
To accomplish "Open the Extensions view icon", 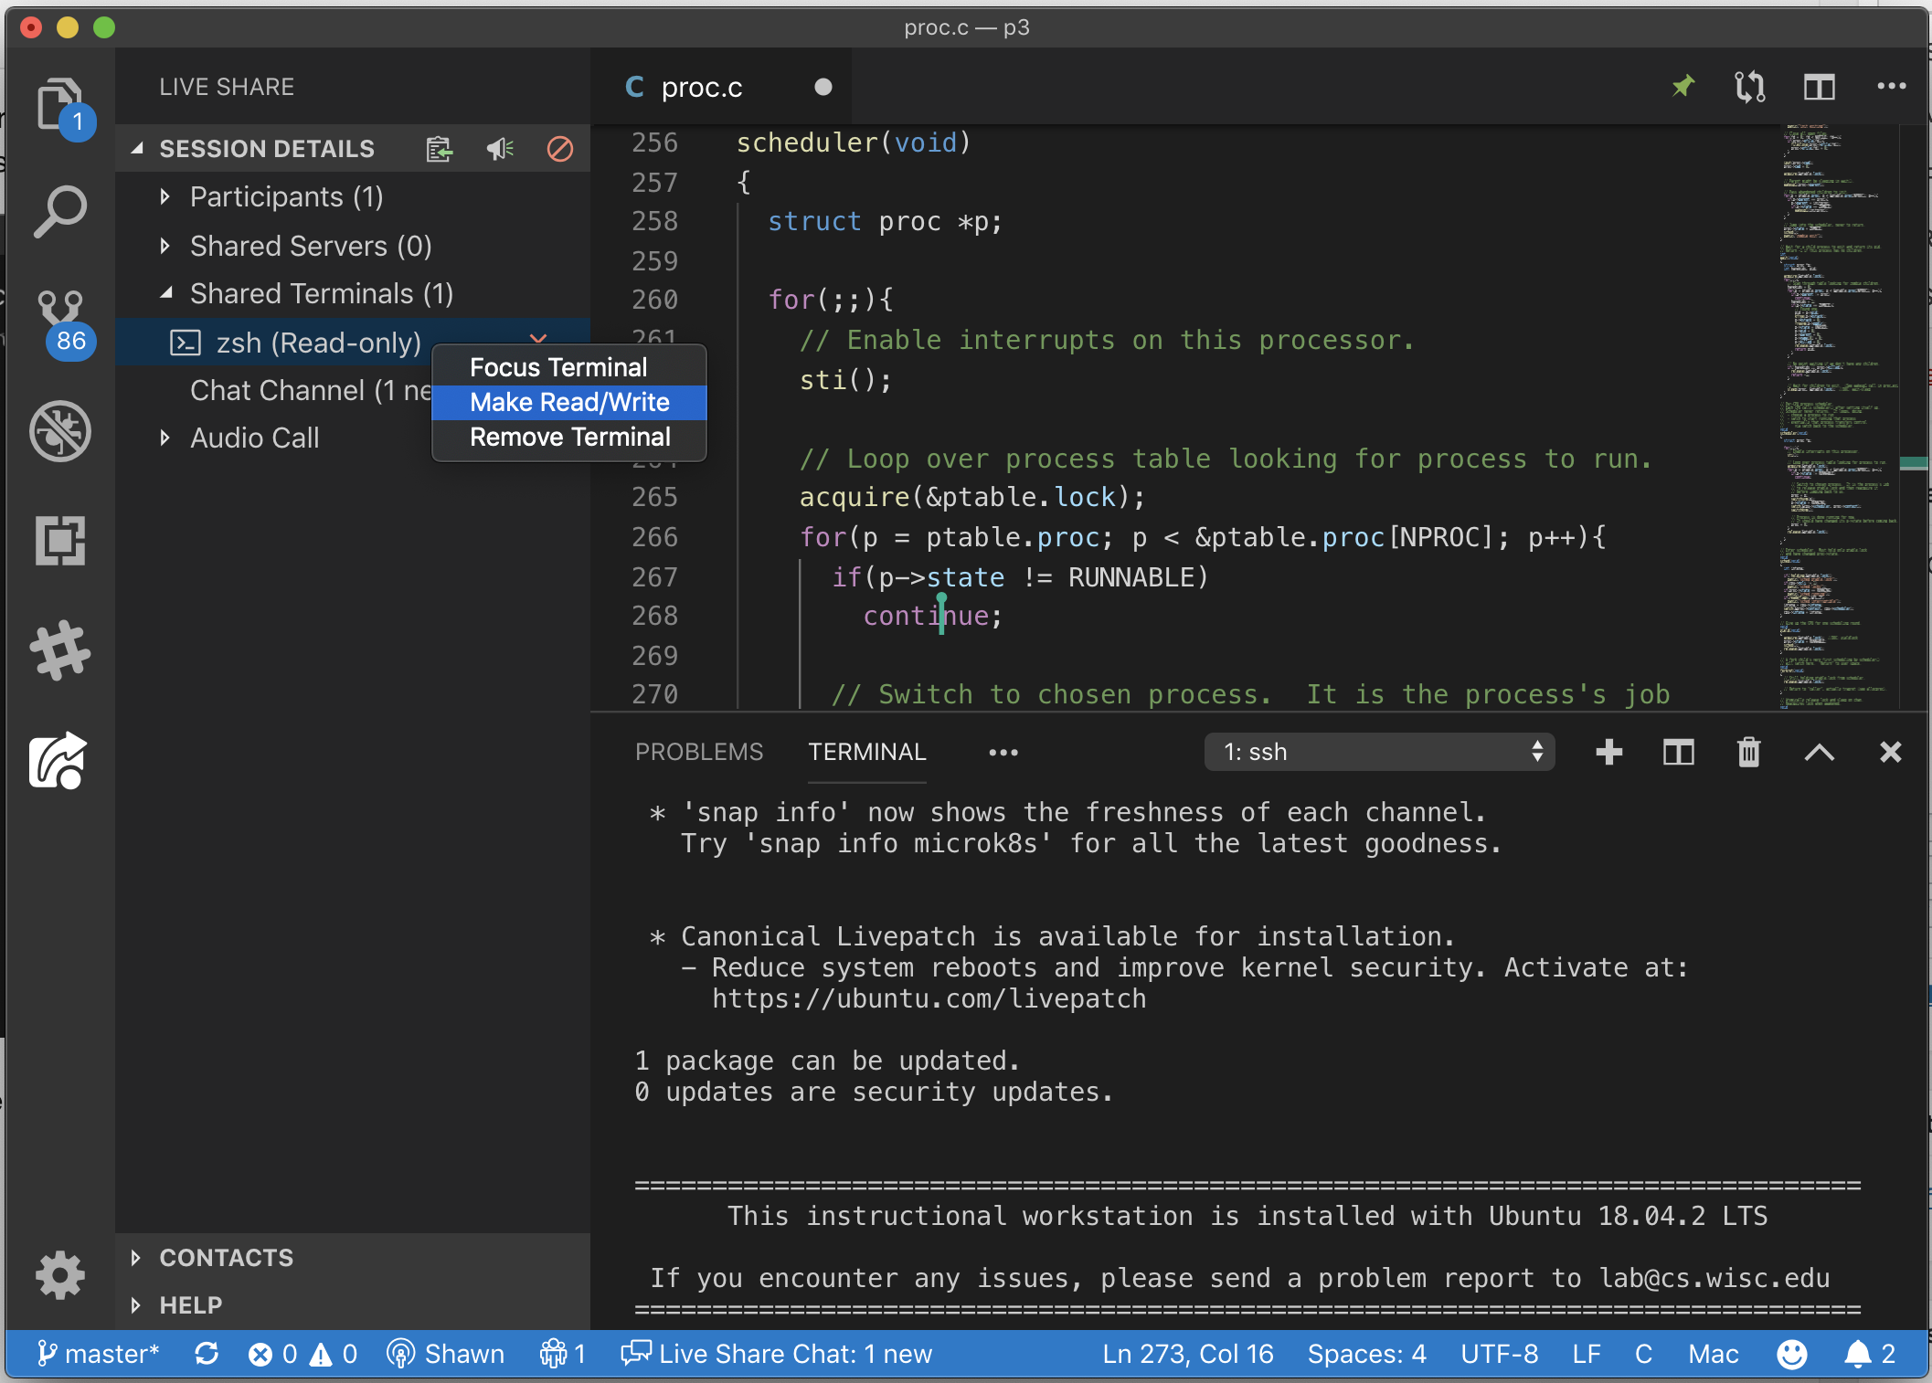I will (x=60, y=541).
